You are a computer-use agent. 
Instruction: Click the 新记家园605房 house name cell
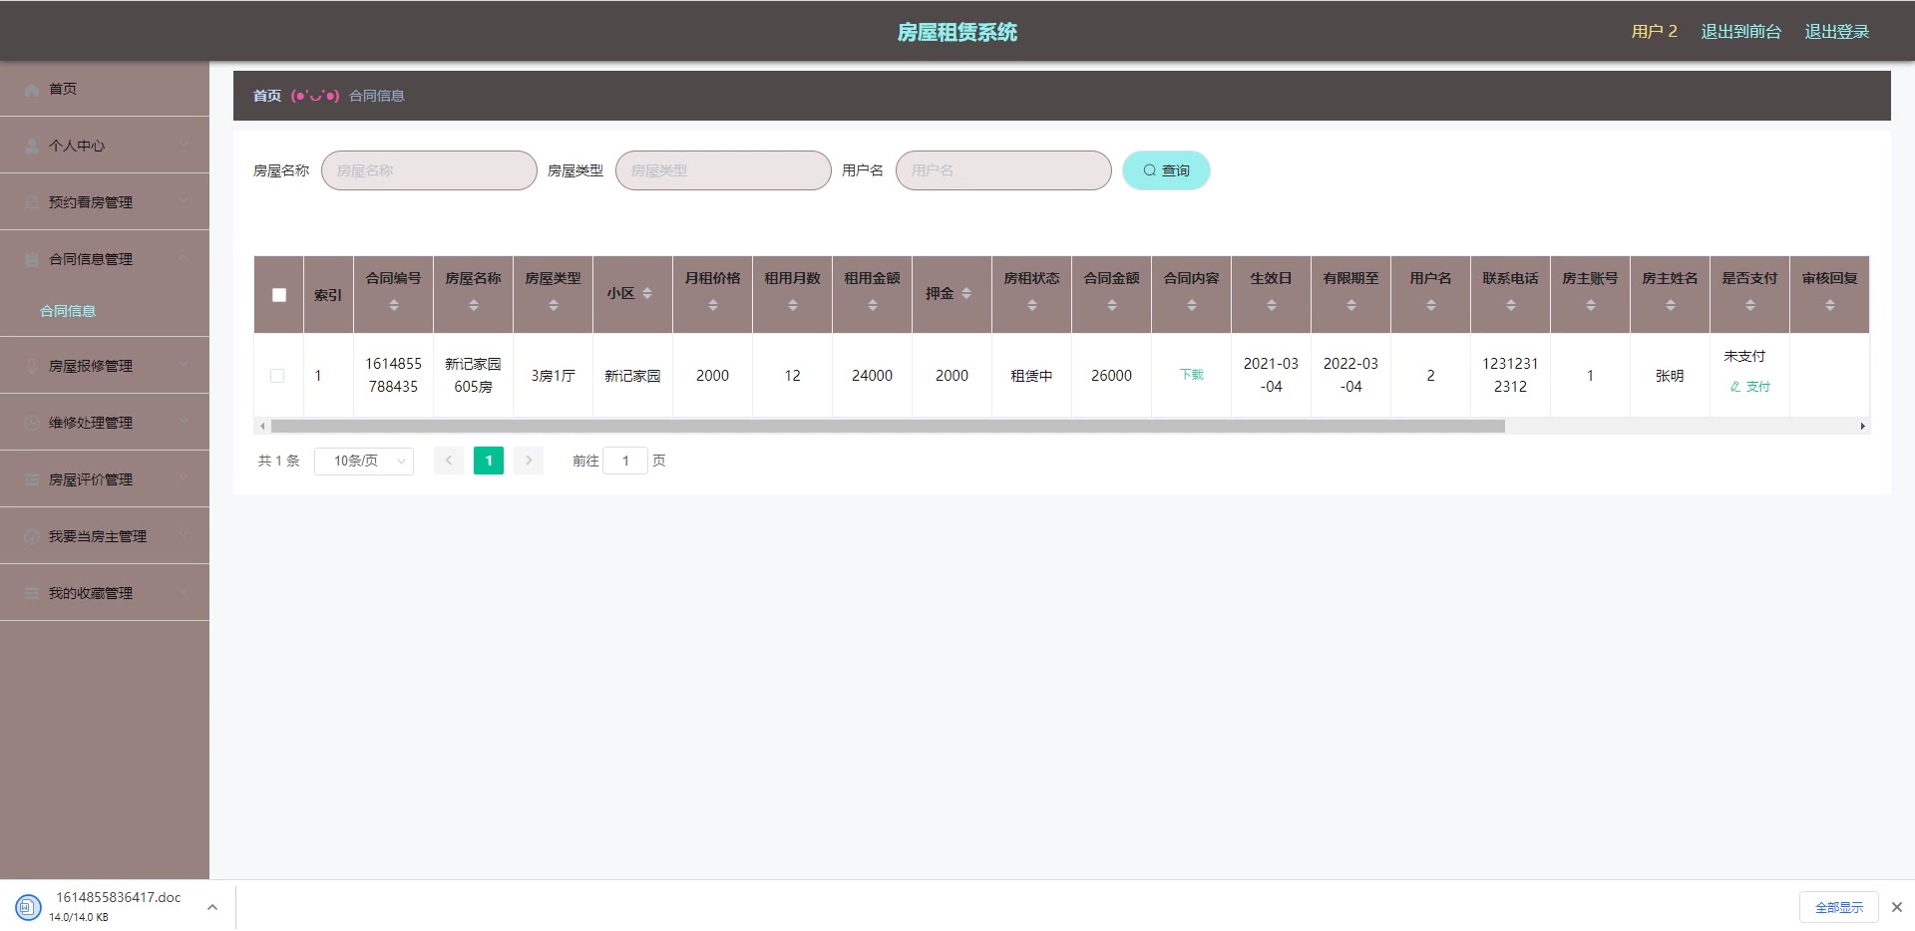point(474,376)
